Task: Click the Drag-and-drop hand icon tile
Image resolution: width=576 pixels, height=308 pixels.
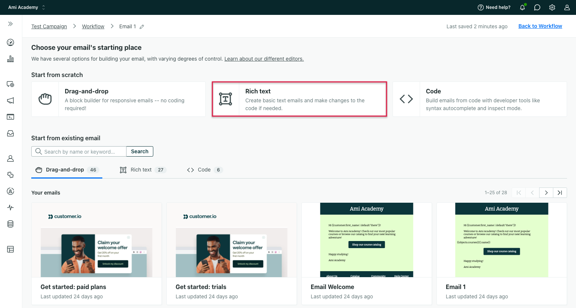Action: coord(45,99)
